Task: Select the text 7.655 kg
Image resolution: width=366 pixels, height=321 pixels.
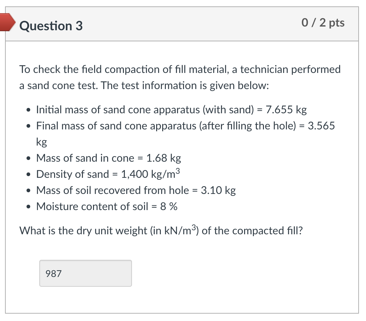Action: coord(286,110)
